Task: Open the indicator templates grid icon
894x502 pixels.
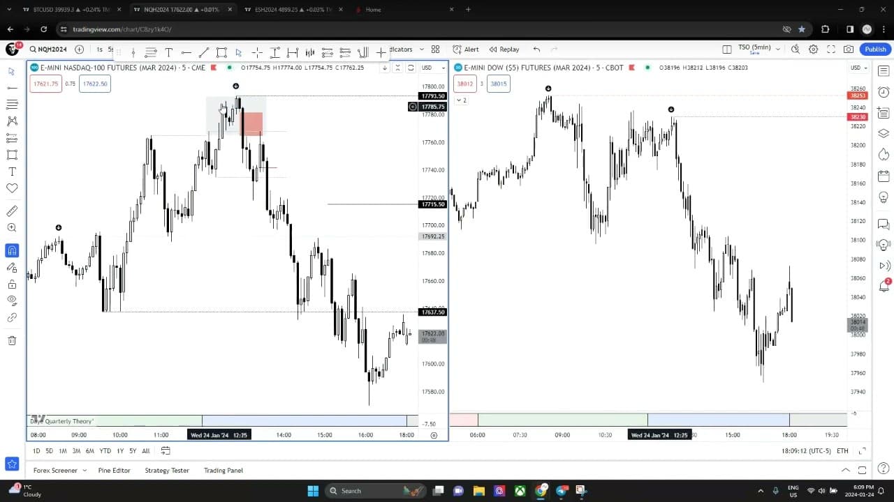Action: tap(435, 50)
